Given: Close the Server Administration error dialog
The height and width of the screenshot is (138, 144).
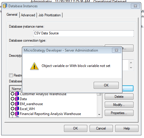Looking at the screenshot, I should 116,50.
